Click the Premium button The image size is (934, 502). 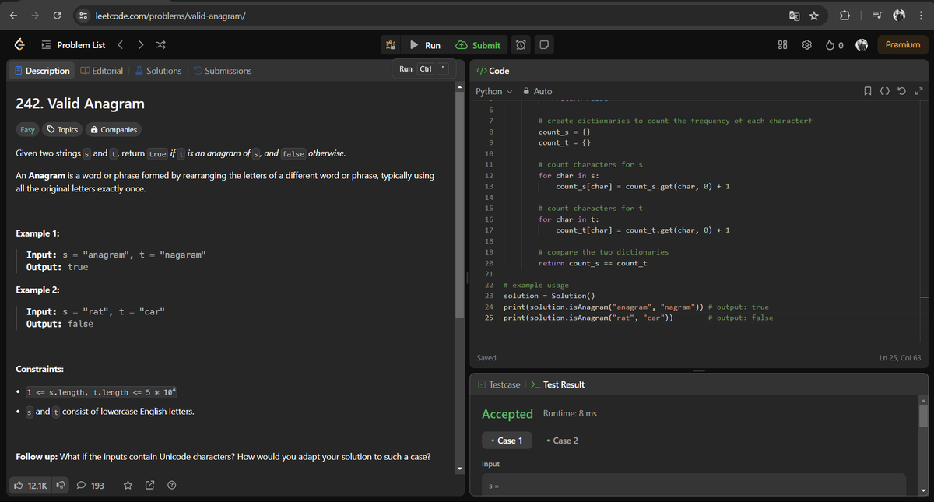coord(903,45)
